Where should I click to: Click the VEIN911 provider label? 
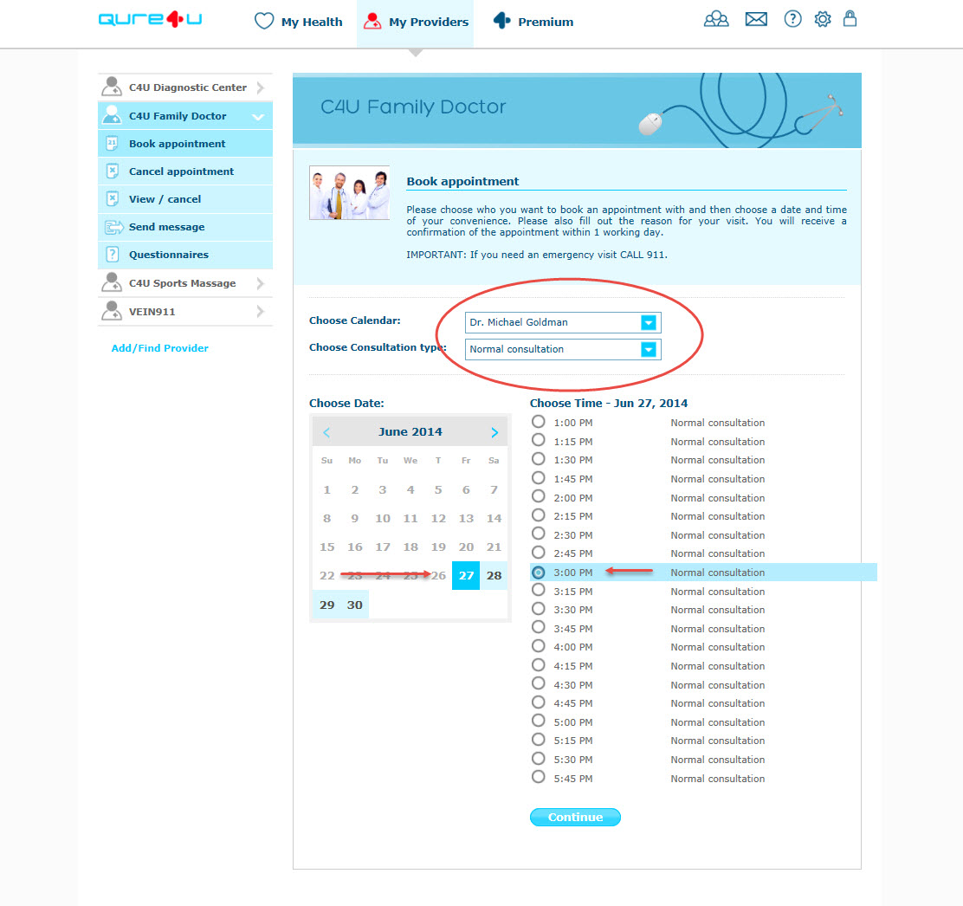[152, 312]
